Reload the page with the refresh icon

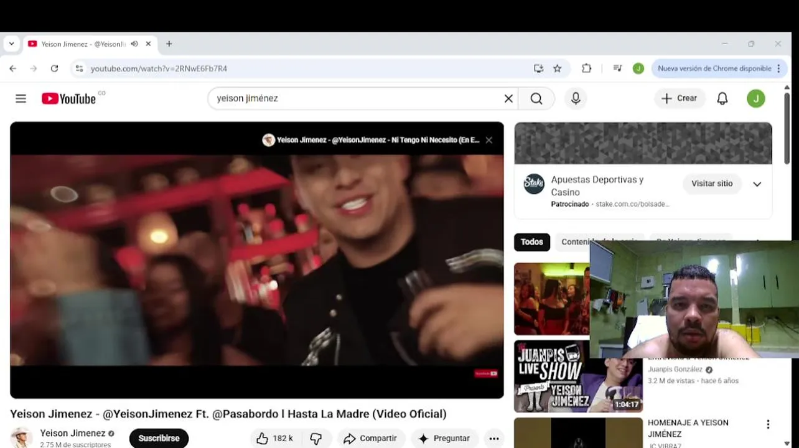click(55, 68)
